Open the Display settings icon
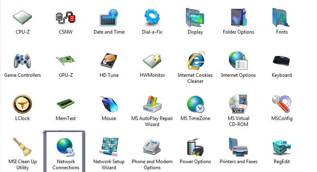Image resolution: width=317 pixels, height=172 pixels. pyautogui.click(x=195, y=18)
